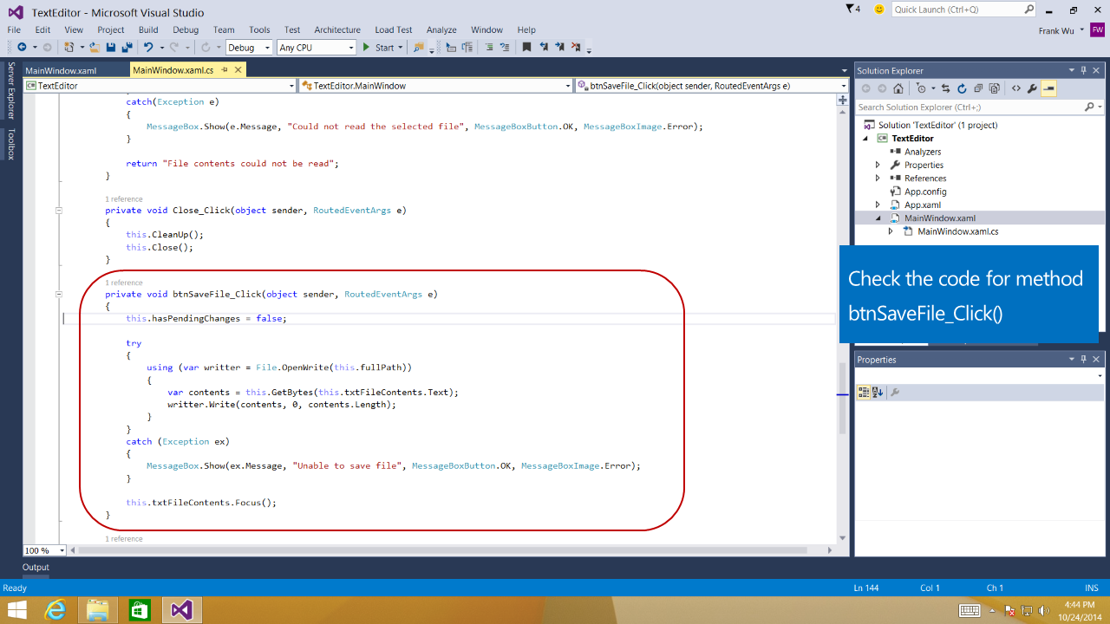The width and height of the screenshot is (1110, 624).
Task: Select App.config in Solution Explorer
Action: point(925,192)
